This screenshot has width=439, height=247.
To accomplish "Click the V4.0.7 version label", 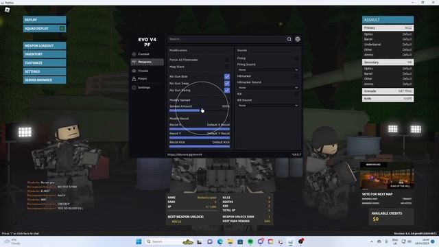I will coord(296,154).
